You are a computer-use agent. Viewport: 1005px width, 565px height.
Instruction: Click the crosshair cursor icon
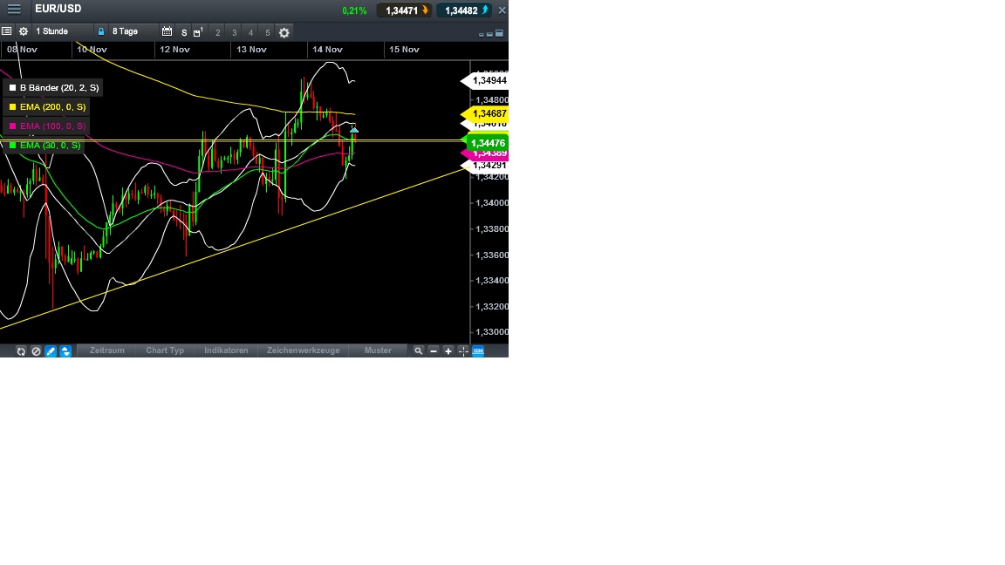462,351
